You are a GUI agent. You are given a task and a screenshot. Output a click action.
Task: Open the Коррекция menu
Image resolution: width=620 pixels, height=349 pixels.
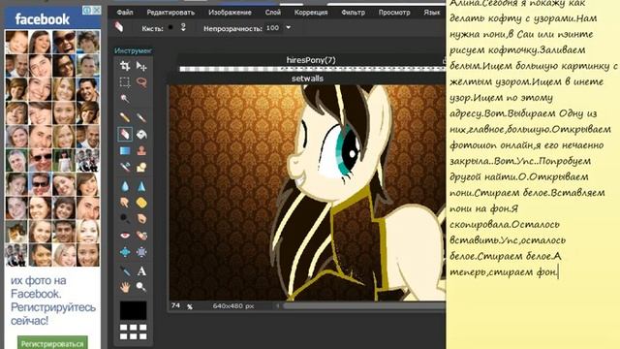coord(311,13)
